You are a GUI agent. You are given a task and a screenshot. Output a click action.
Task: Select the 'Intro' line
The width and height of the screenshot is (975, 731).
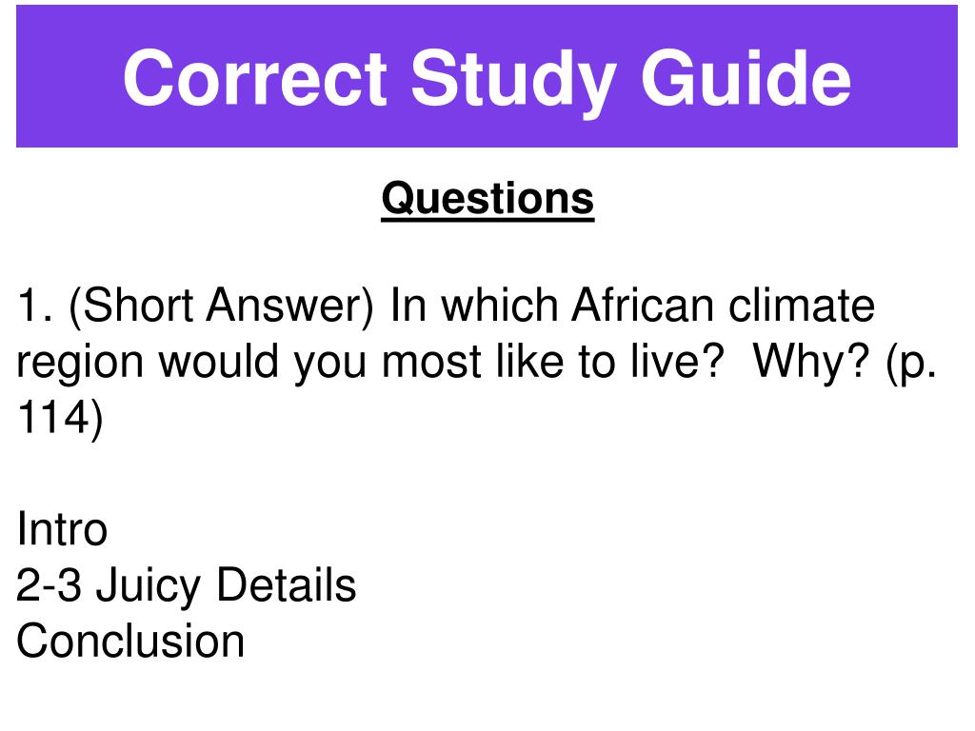(x=62, y=529)
